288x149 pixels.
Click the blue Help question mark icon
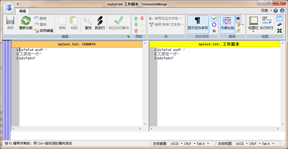[x=276, y=11]
